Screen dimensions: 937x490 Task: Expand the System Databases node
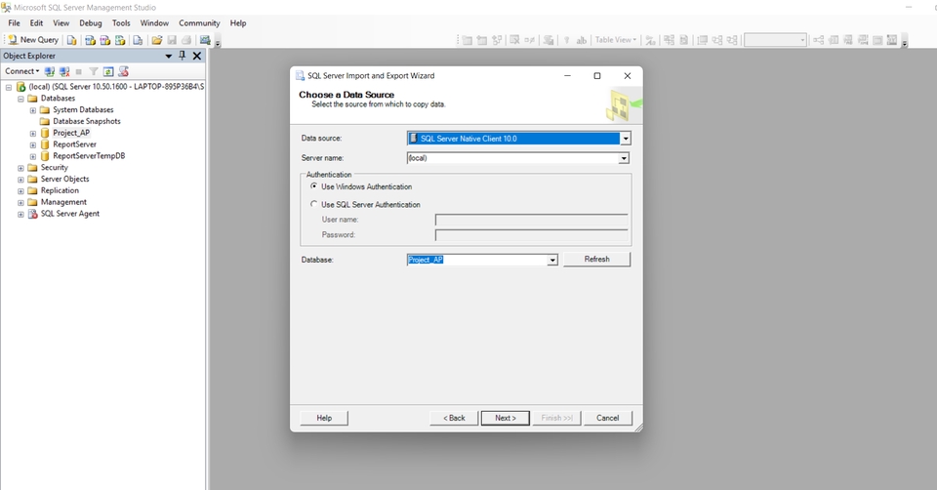pos(33,110)
